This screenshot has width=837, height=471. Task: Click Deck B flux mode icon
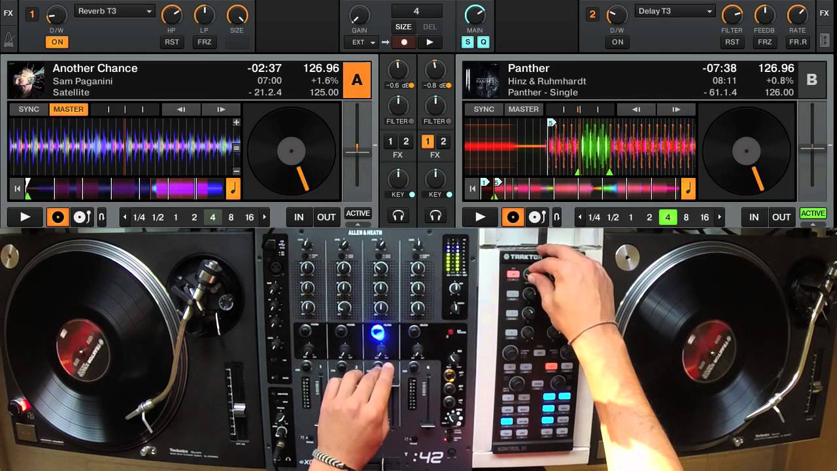click(557, 217)
